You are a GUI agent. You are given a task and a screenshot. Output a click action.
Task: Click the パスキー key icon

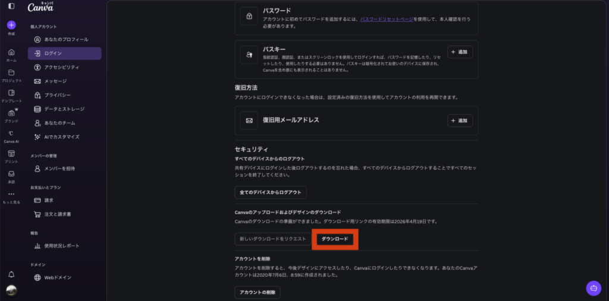point(249,55)
